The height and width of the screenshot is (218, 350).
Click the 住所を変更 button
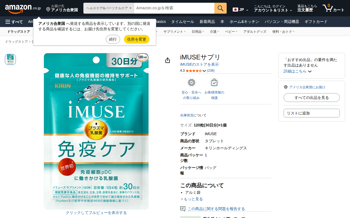pyautogui.click(x=137, y=39)
